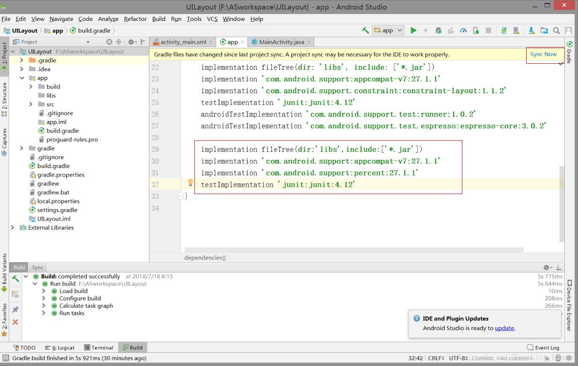
Task: Open the VCS menu
Action: pyautogui.click(x=212, y=19)
